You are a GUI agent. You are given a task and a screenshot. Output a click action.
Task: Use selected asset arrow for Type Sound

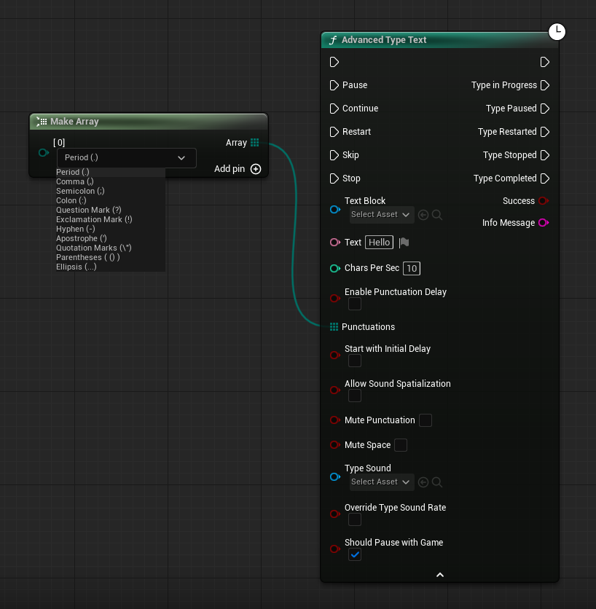pyautogui.click(x=423, y=482)
